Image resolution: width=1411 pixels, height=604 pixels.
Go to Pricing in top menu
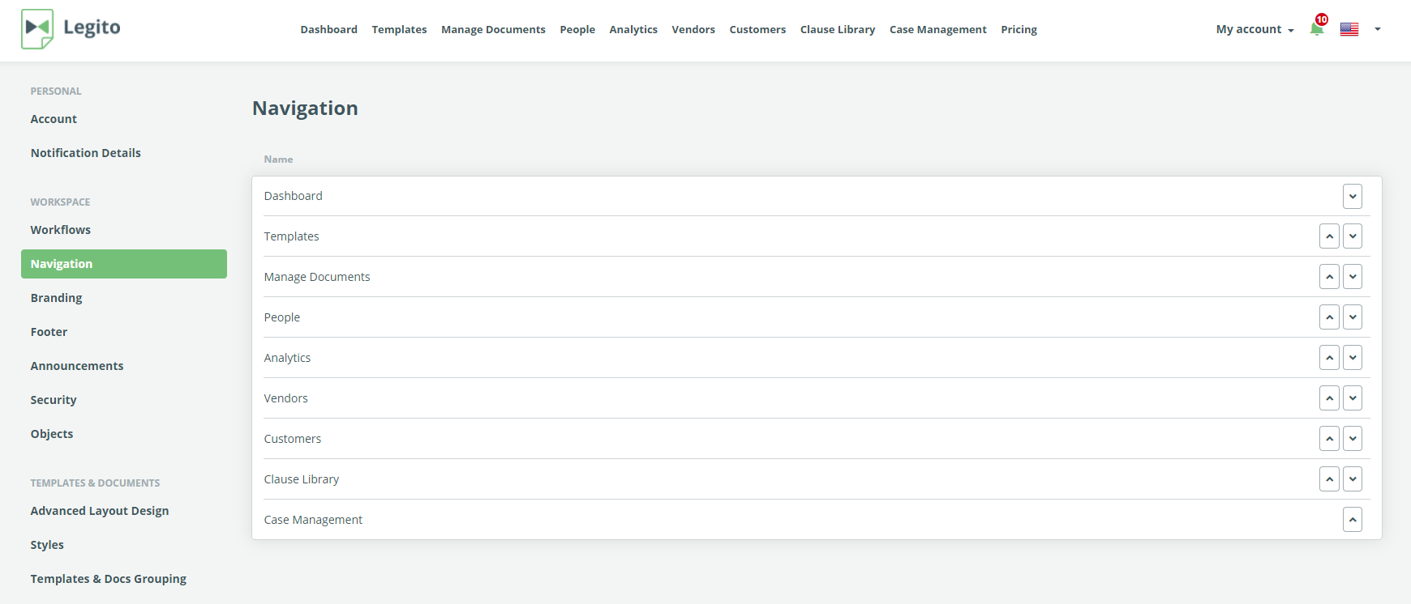[x=1019, y=29]
